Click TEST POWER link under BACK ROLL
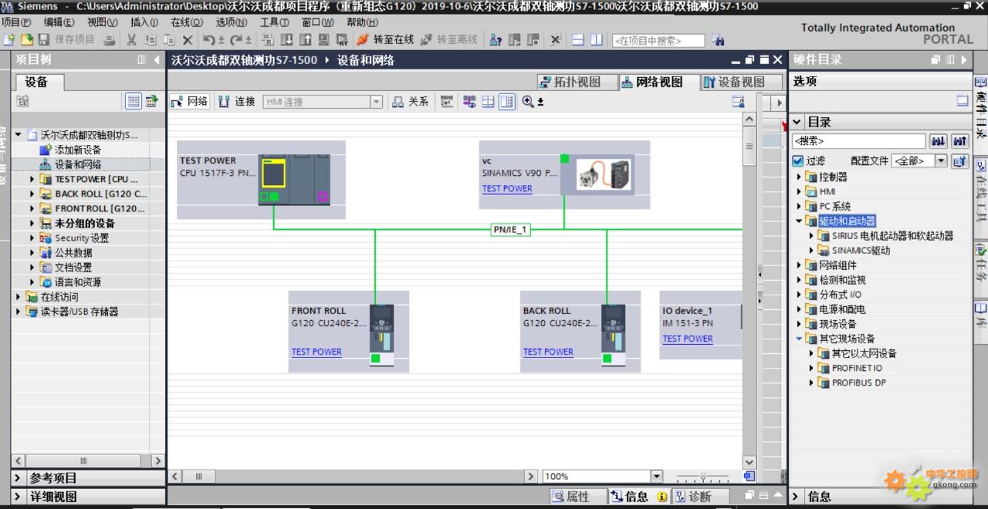This screenshot has height=509, width=988. click(548, 352)
